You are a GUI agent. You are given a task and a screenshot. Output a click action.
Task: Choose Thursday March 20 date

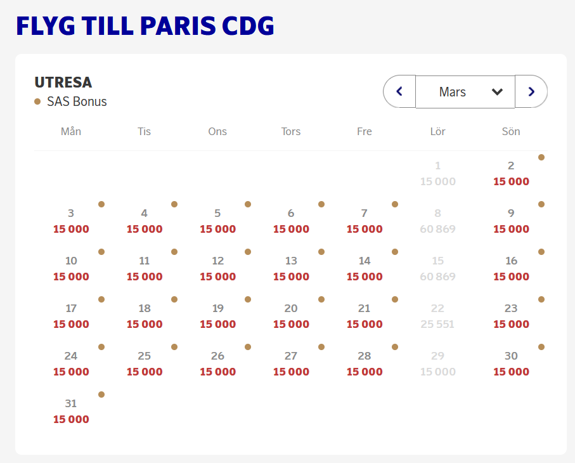click(x=291, y=316)
